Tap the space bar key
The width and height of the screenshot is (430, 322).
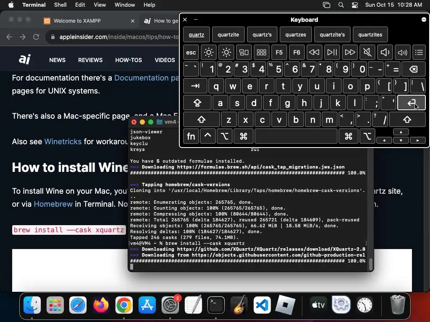point(296,136)
